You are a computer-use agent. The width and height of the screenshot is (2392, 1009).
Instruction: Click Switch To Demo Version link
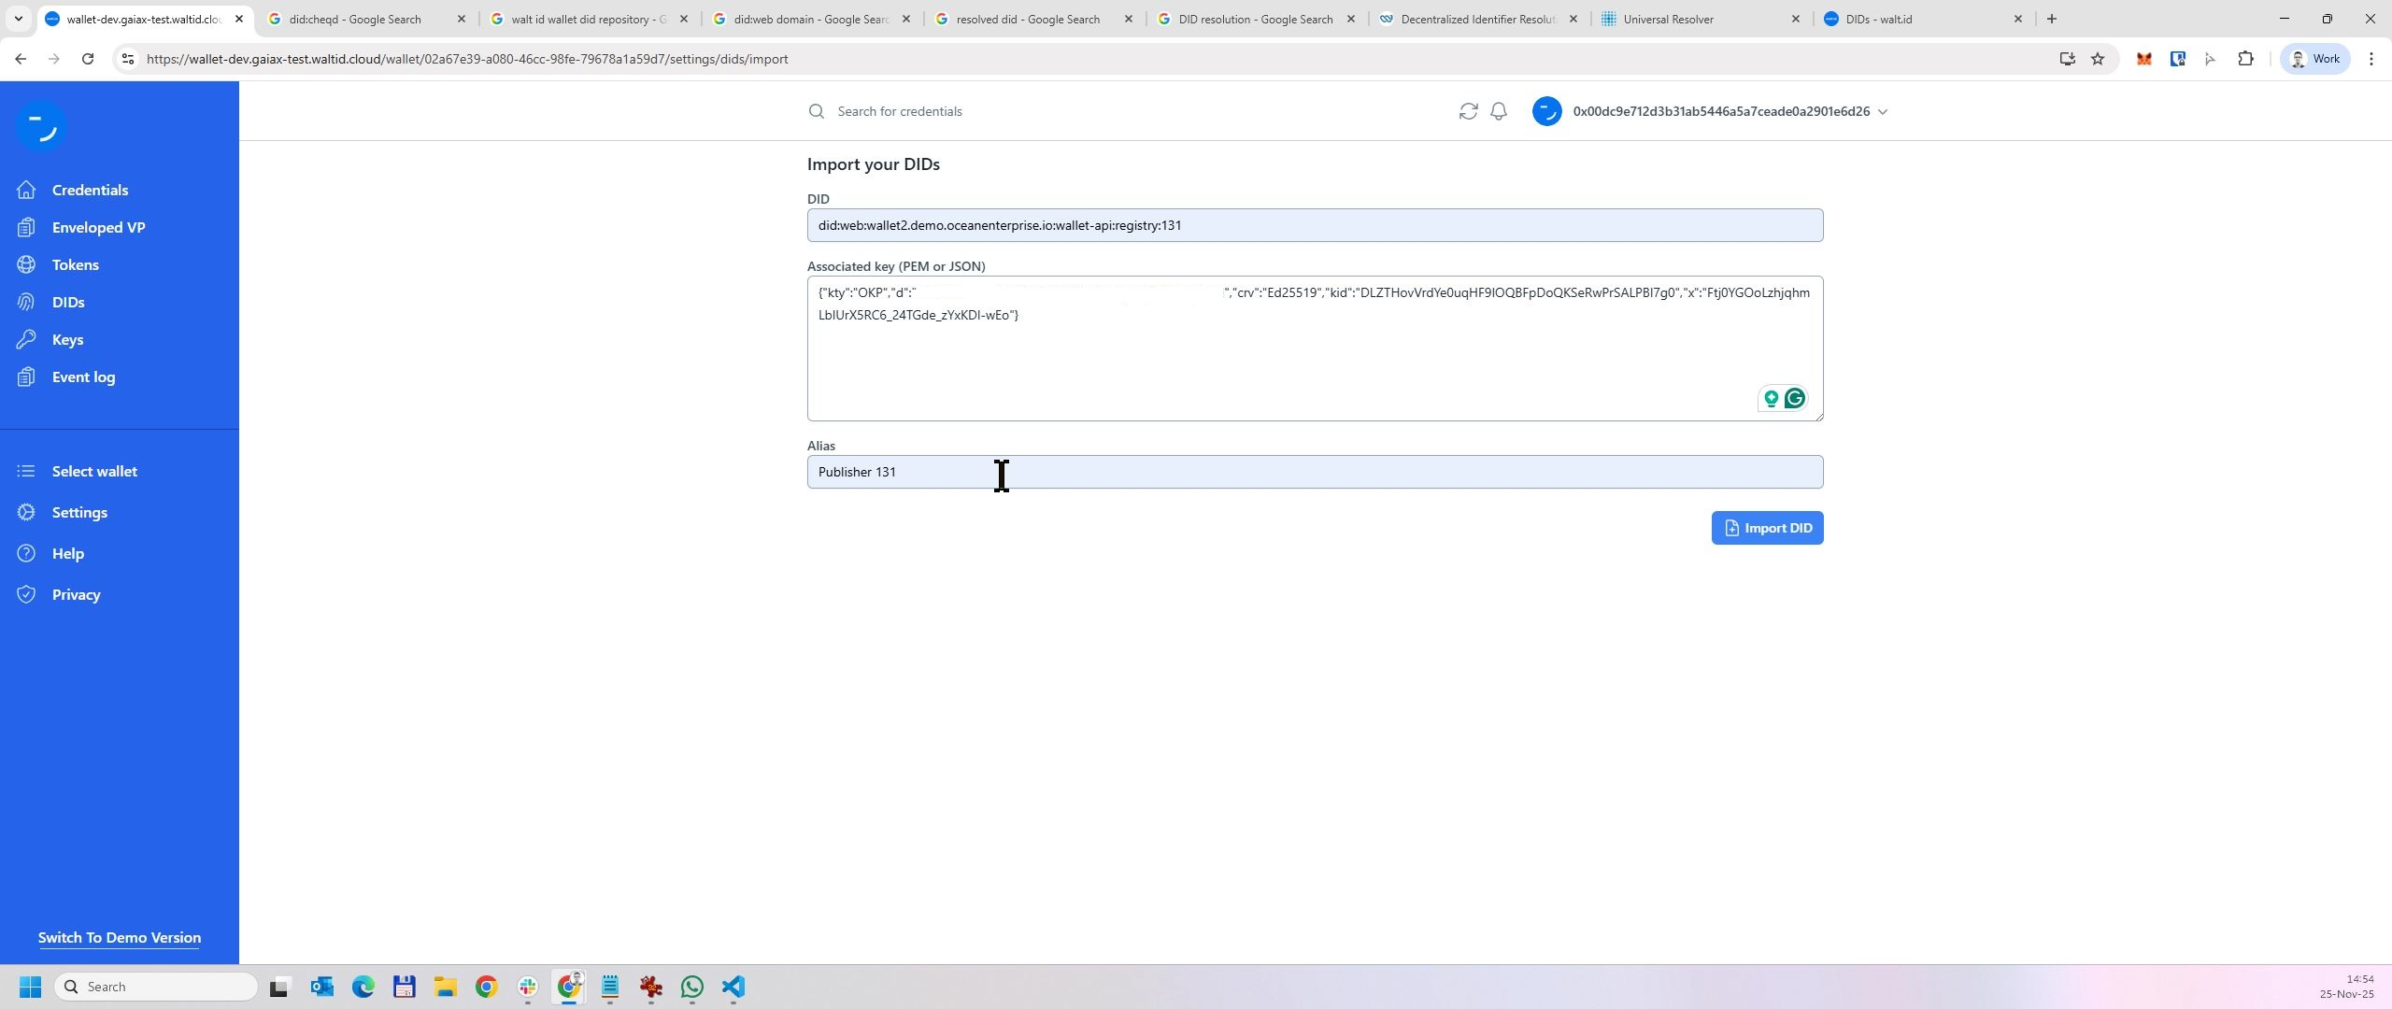[x=120, y=937]
